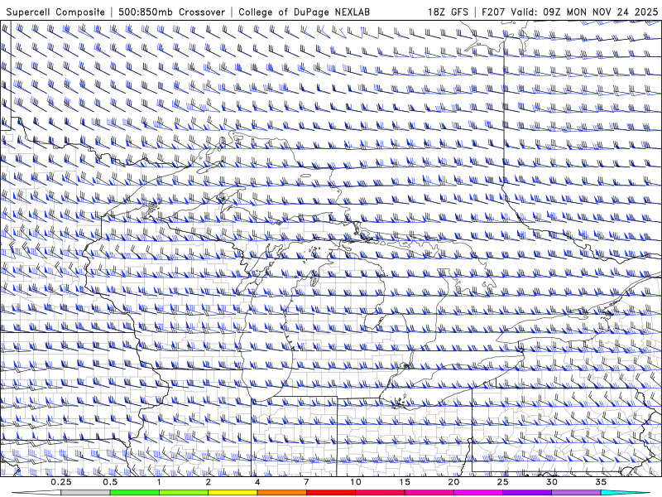Viewport: 662px width, 497px height.
Task: Click the gray legend swatch
Action: (86, 493)
